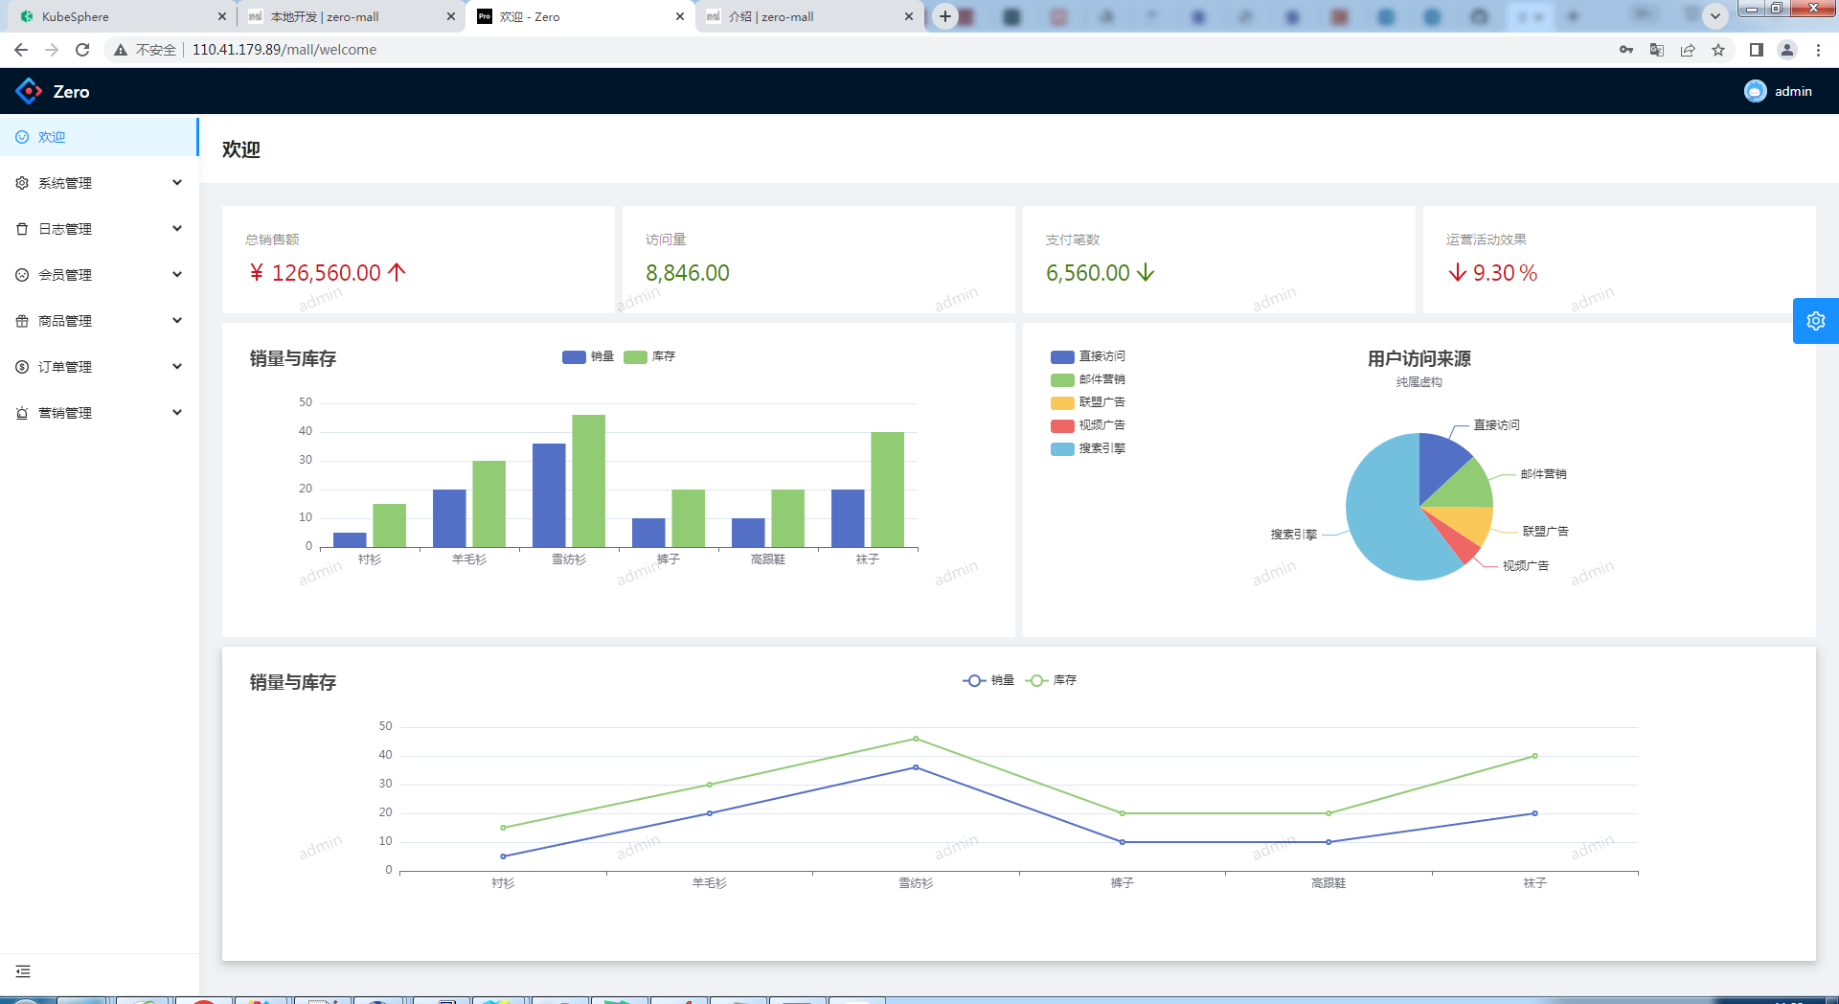Viewport: 1839px width, 1004px height.
Task: Click the 雪纺衫 销量 point on line chart
Action: click(916, 767)
